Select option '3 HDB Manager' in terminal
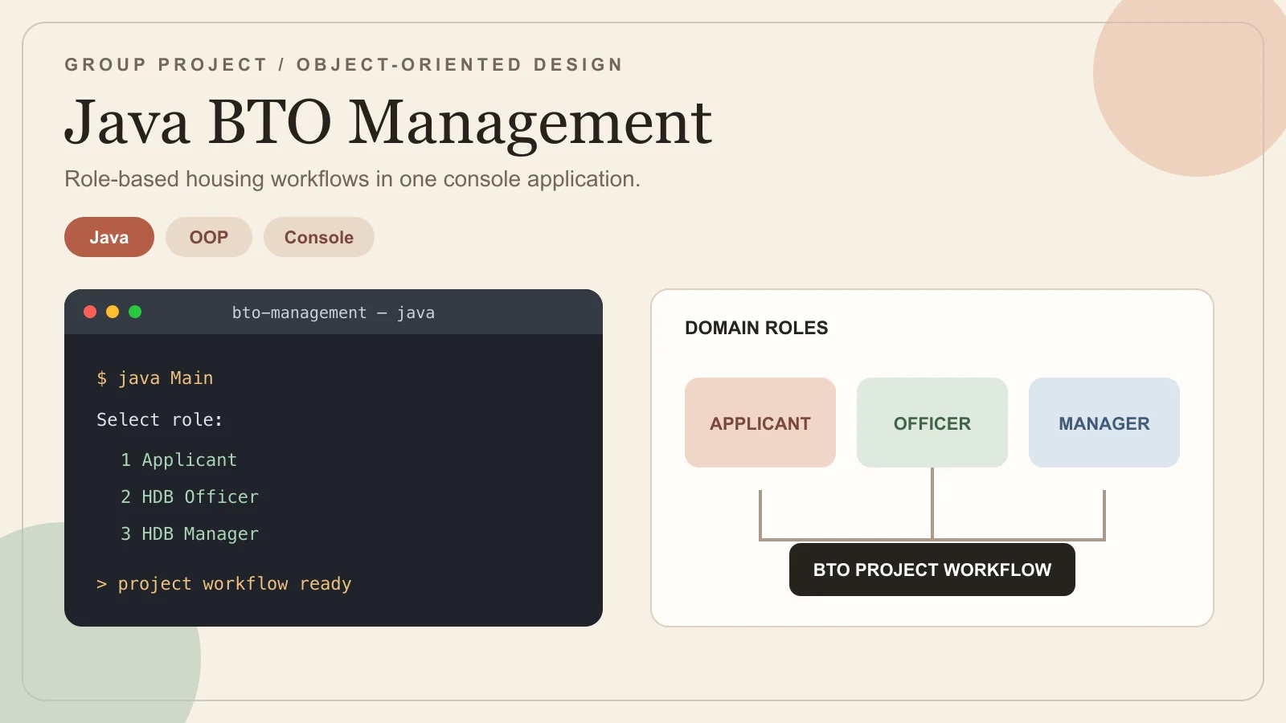 tap(190, 533)
